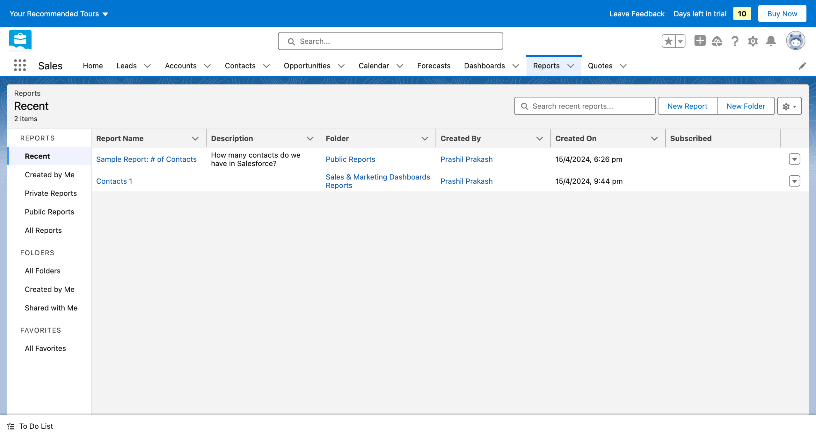Click the Sales app briefcase logo
816x437 pixels.
click(x=20, y=41)
